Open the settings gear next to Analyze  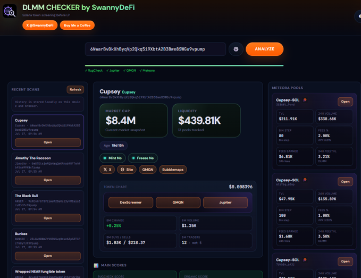click(x=236, y=49)
